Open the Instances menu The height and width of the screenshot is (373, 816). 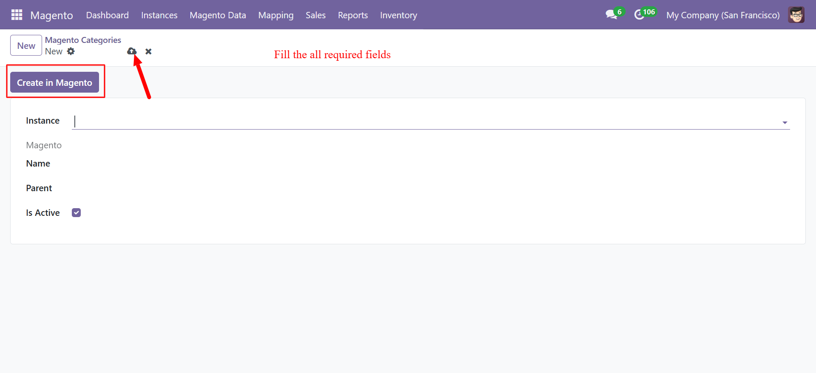pyautogui.click(x=159, y=15)
